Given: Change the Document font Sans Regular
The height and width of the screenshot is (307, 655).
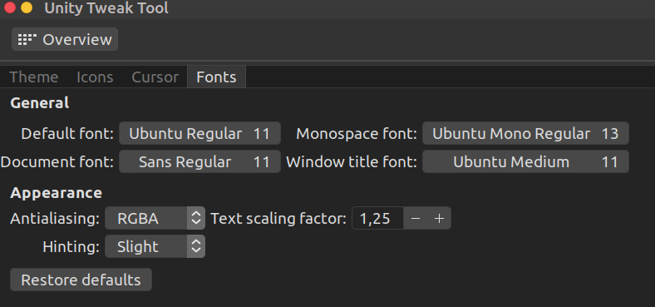Looking at the screenshot, I should tap(199, 162).
